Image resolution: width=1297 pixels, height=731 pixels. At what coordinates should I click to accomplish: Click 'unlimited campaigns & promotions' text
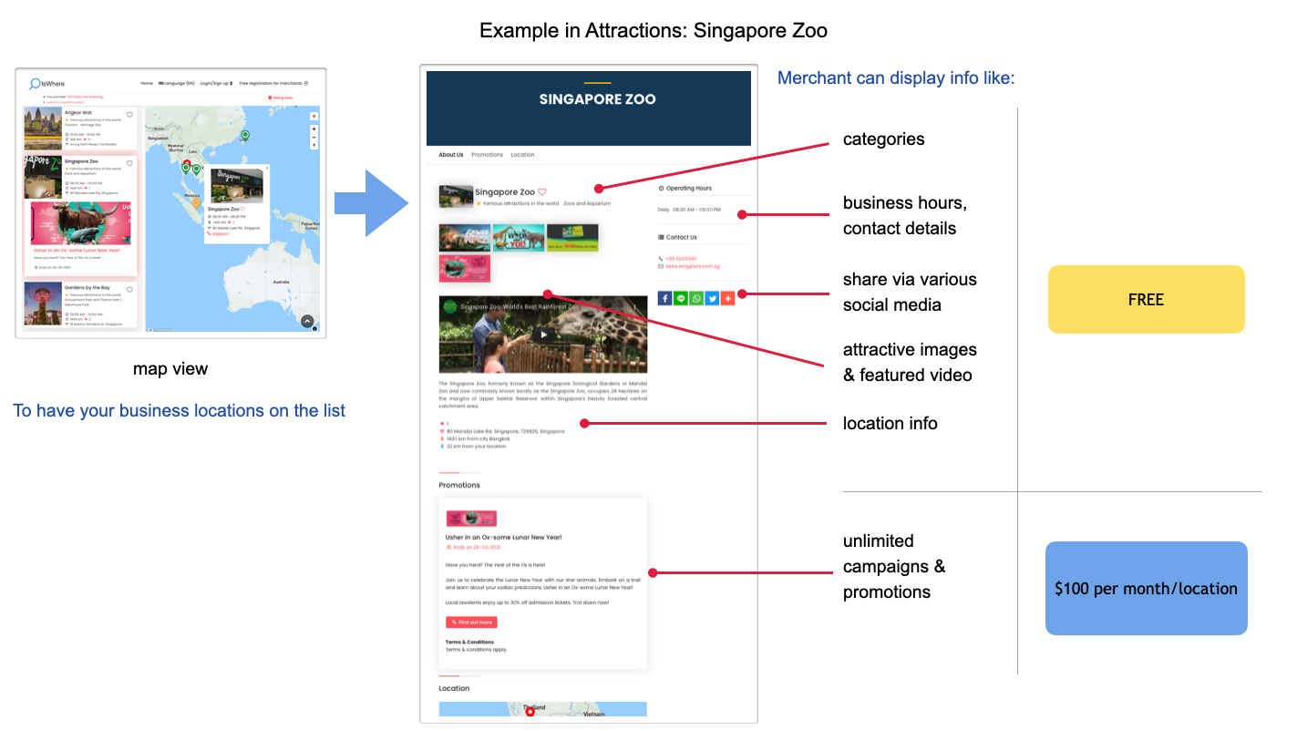pyautogui.click(x=894, y=566)
